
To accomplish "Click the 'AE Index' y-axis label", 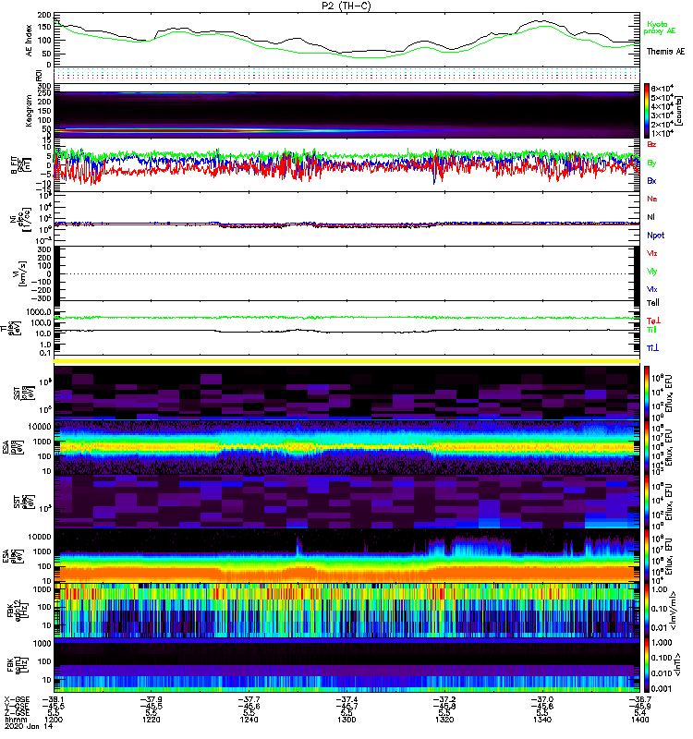I will pos(30,41).
